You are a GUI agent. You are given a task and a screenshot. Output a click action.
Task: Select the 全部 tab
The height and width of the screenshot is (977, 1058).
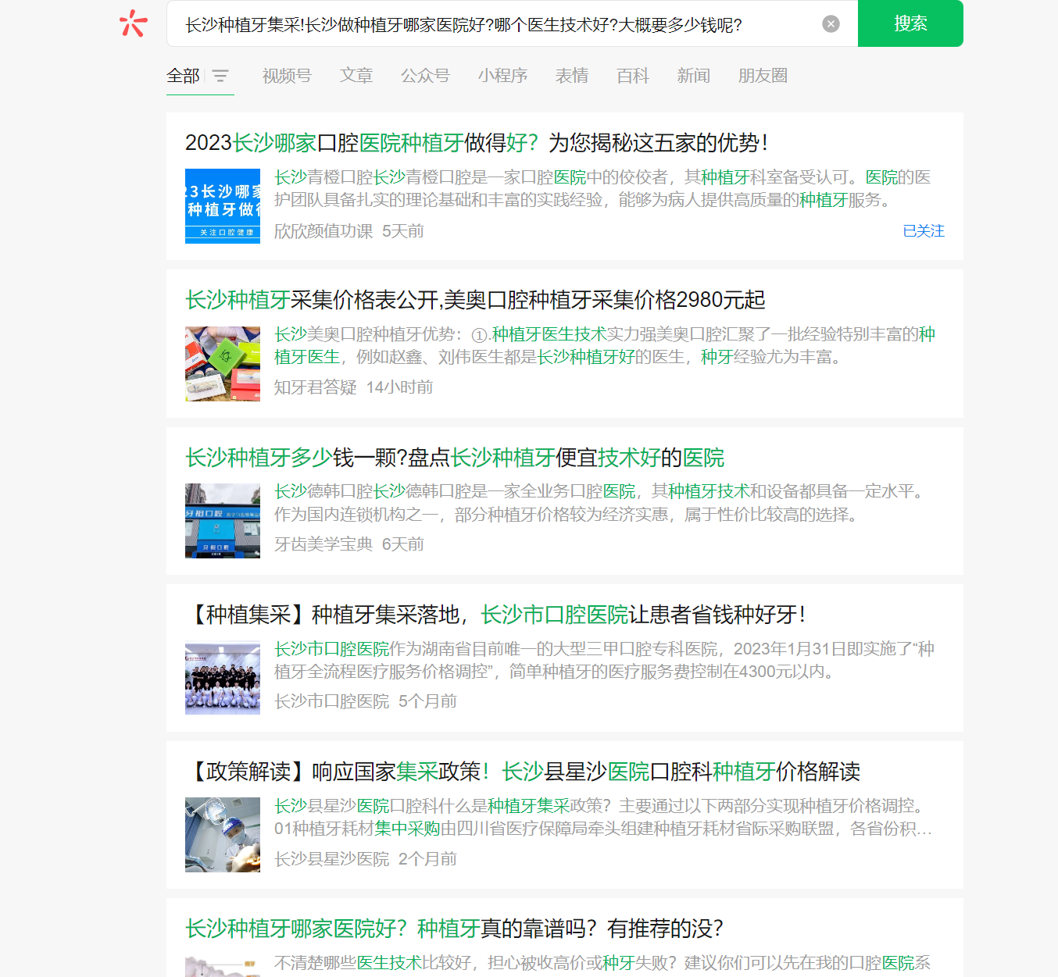click(184, 76)
